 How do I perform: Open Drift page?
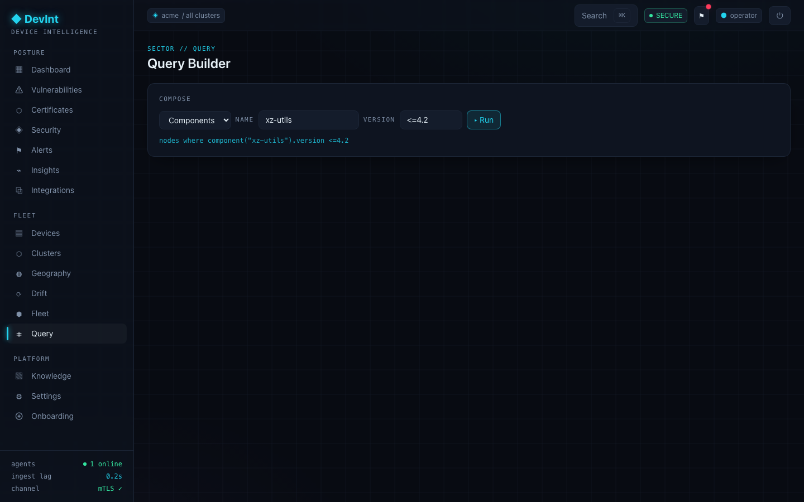(66, 293)
